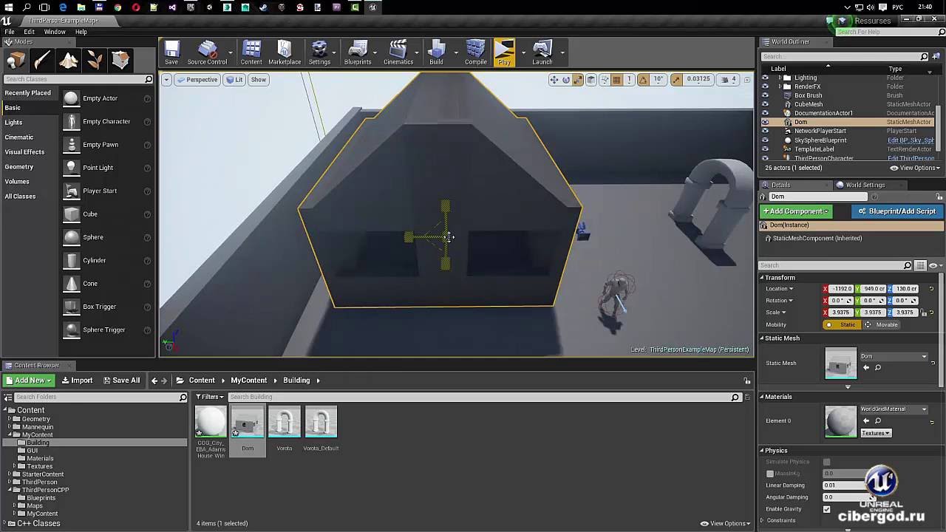Use selected asset arrow for material Element 0

pos(866,420)
